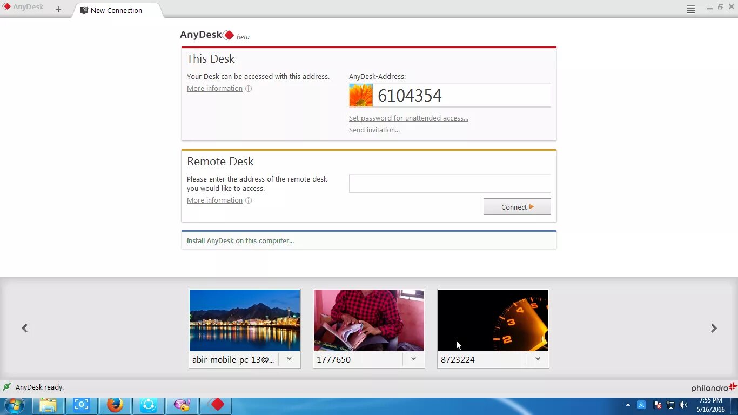This screenshot has width=738, height=415.
Task: Expand dropdown for session 8723224
Action: 538,359
